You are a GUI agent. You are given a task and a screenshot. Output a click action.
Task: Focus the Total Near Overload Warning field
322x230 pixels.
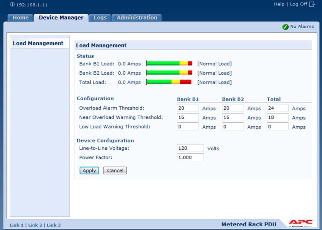tap(278, 117)
